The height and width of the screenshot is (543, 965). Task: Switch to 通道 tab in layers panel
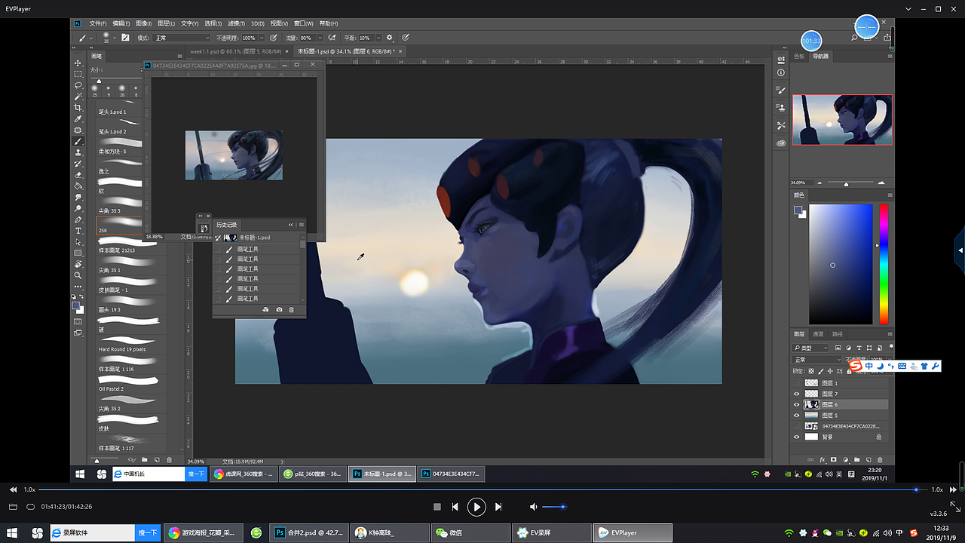click(x=819, y=334)
